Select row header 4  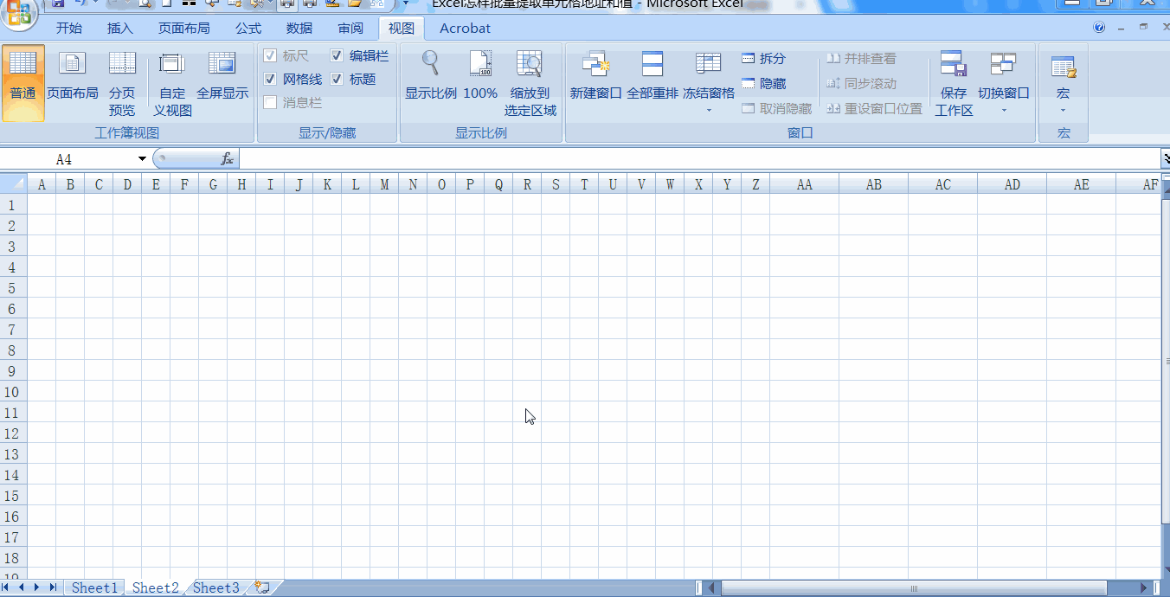click(x=13, y=267)
